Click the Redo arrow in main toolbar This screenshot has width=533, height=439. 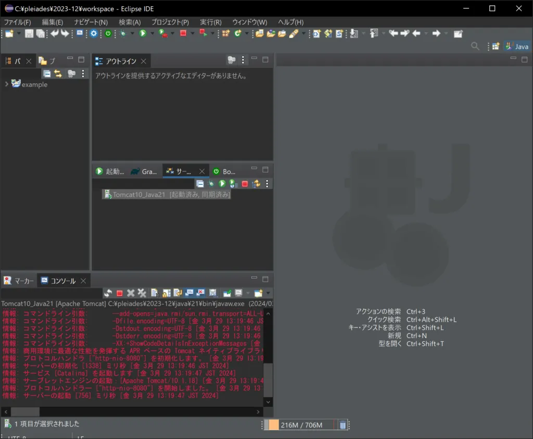pyautogui.click(x=65, y=33)
